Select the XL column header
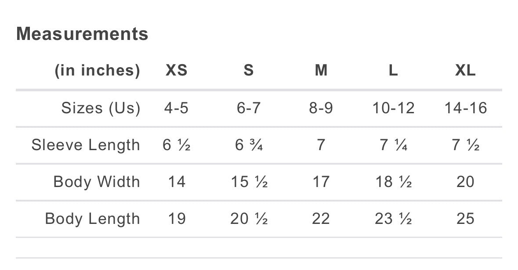Image resolution: width=518 pixels, height=270 pixels. 465,70
